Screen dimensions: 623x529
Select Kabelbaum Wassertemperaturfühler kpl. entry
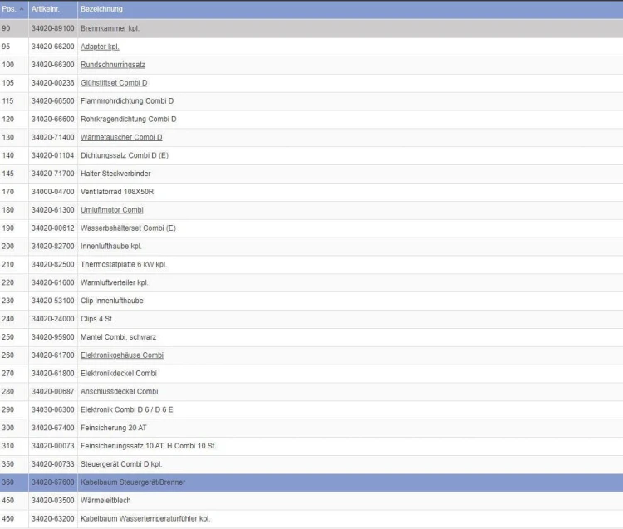pyautogui.click(x=145, y=519)
